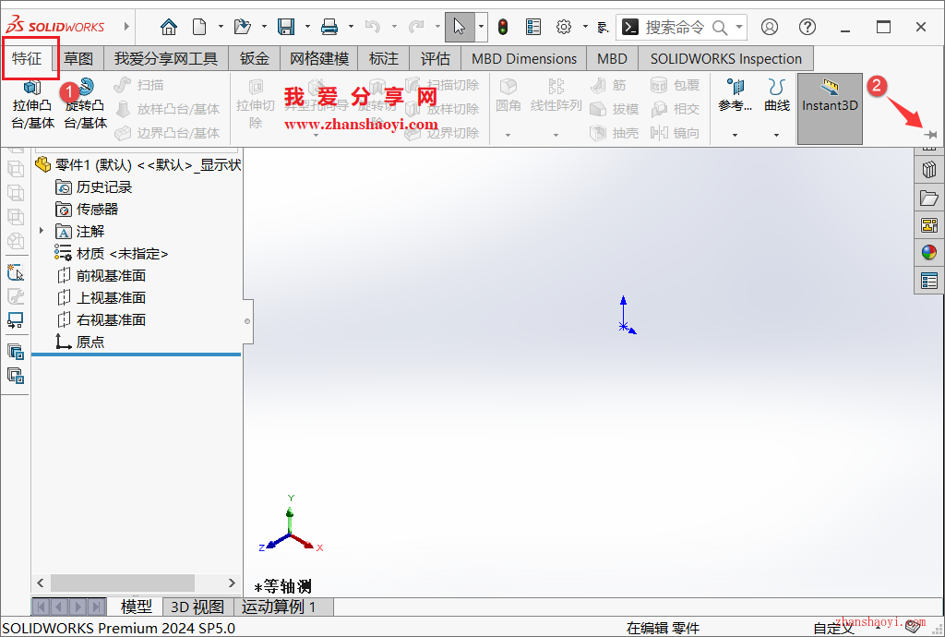Open search command dropdown arrow
The width and height of the screenshot is (945, 637).
(x=739, y=27)
